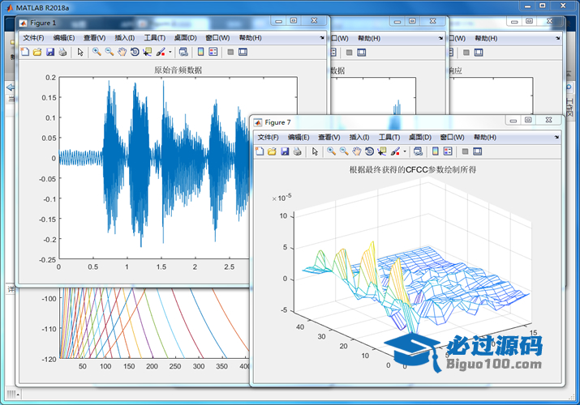Enable Data Cursor tool in Figure 7 toolbar

click(382, 151)
